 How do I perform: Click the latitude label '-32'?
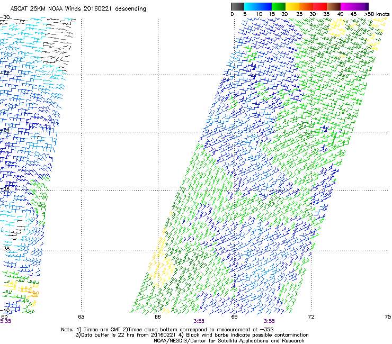click(5, 73)
